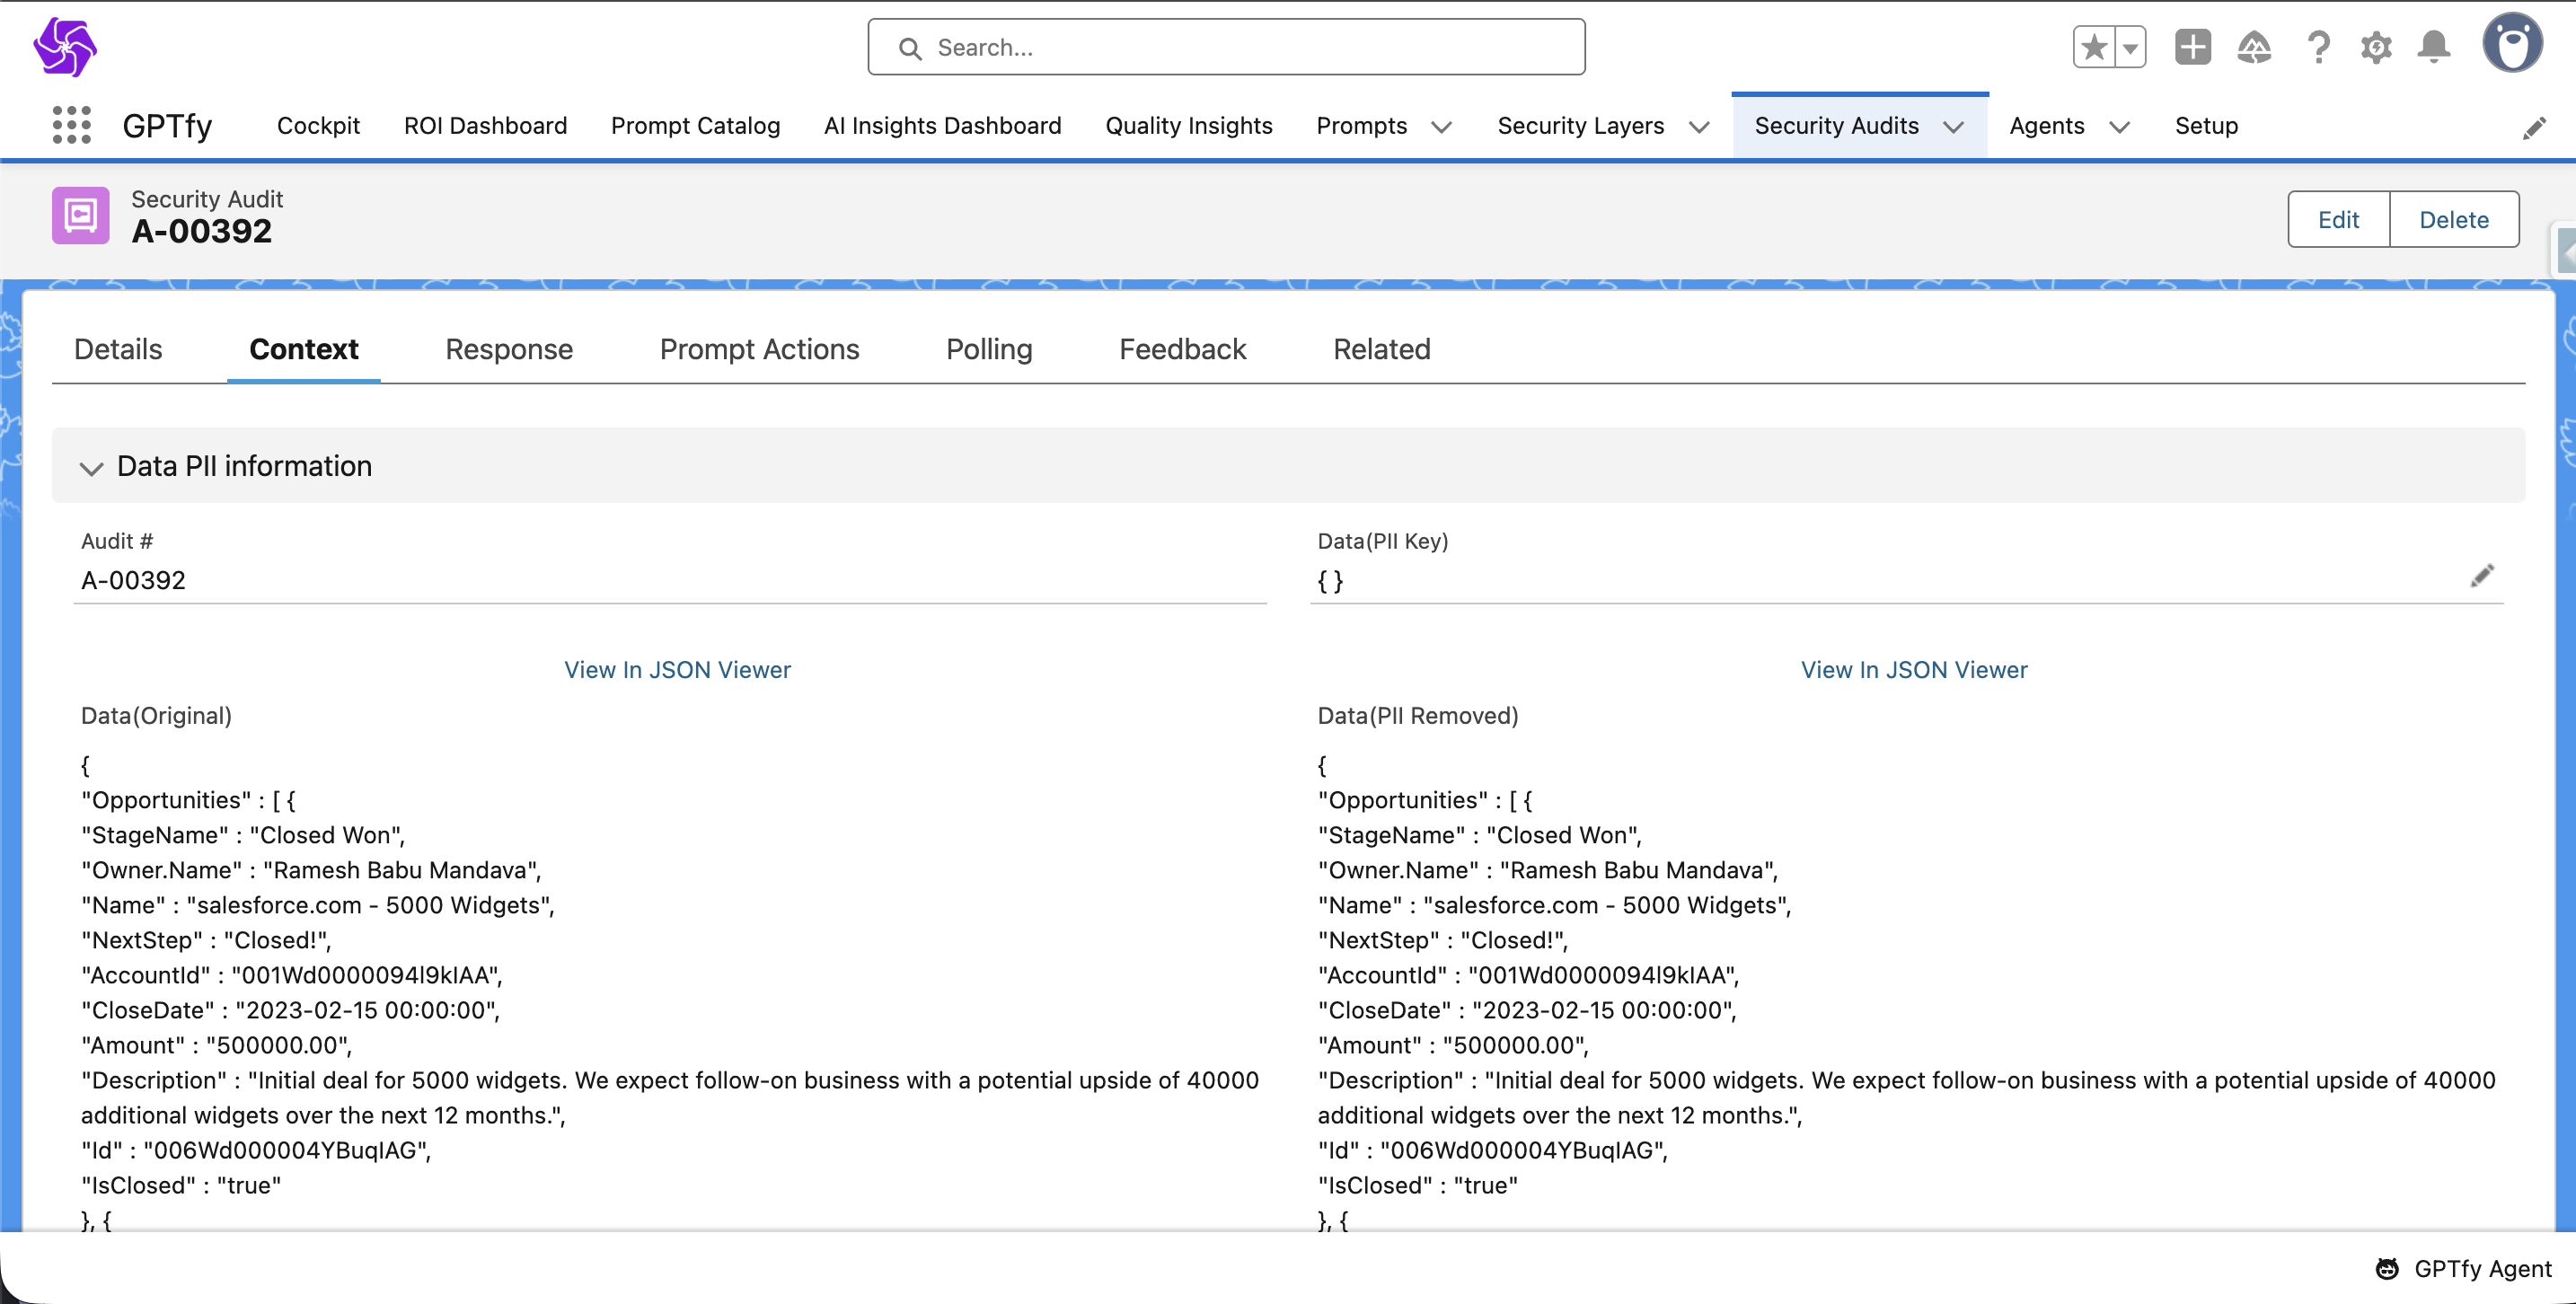
Task: Switch to the Prompt Actions tab
Action: 759,349
